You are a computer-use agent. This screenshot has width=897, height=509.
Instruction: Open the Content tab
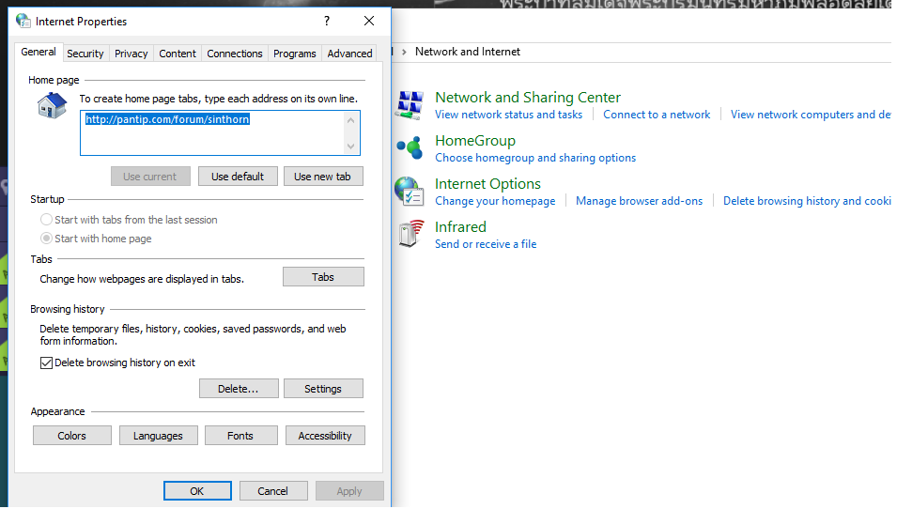178,54
